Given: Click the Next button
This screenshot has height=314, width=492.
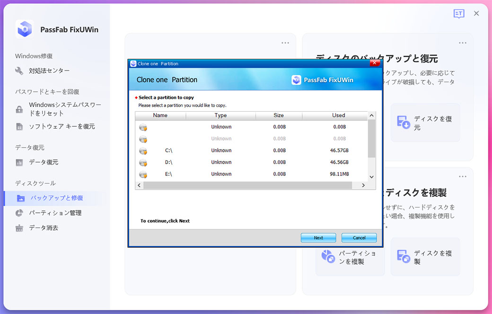Looking at the screenshot, I should 318,237.
